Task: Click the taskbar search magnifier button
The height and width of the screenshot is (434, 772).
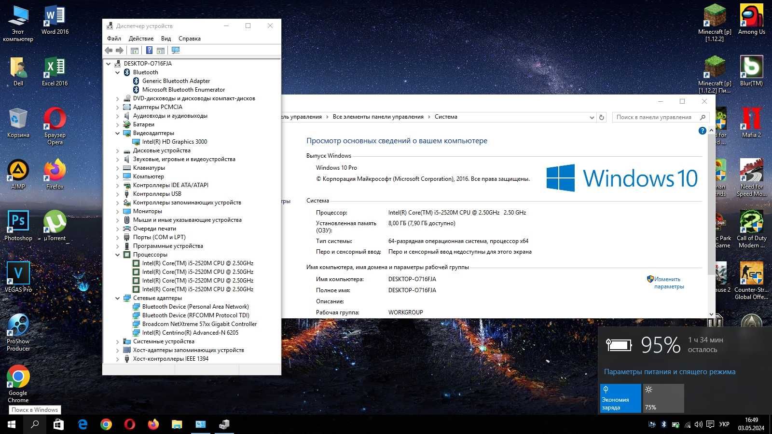Action: (35, 424)
